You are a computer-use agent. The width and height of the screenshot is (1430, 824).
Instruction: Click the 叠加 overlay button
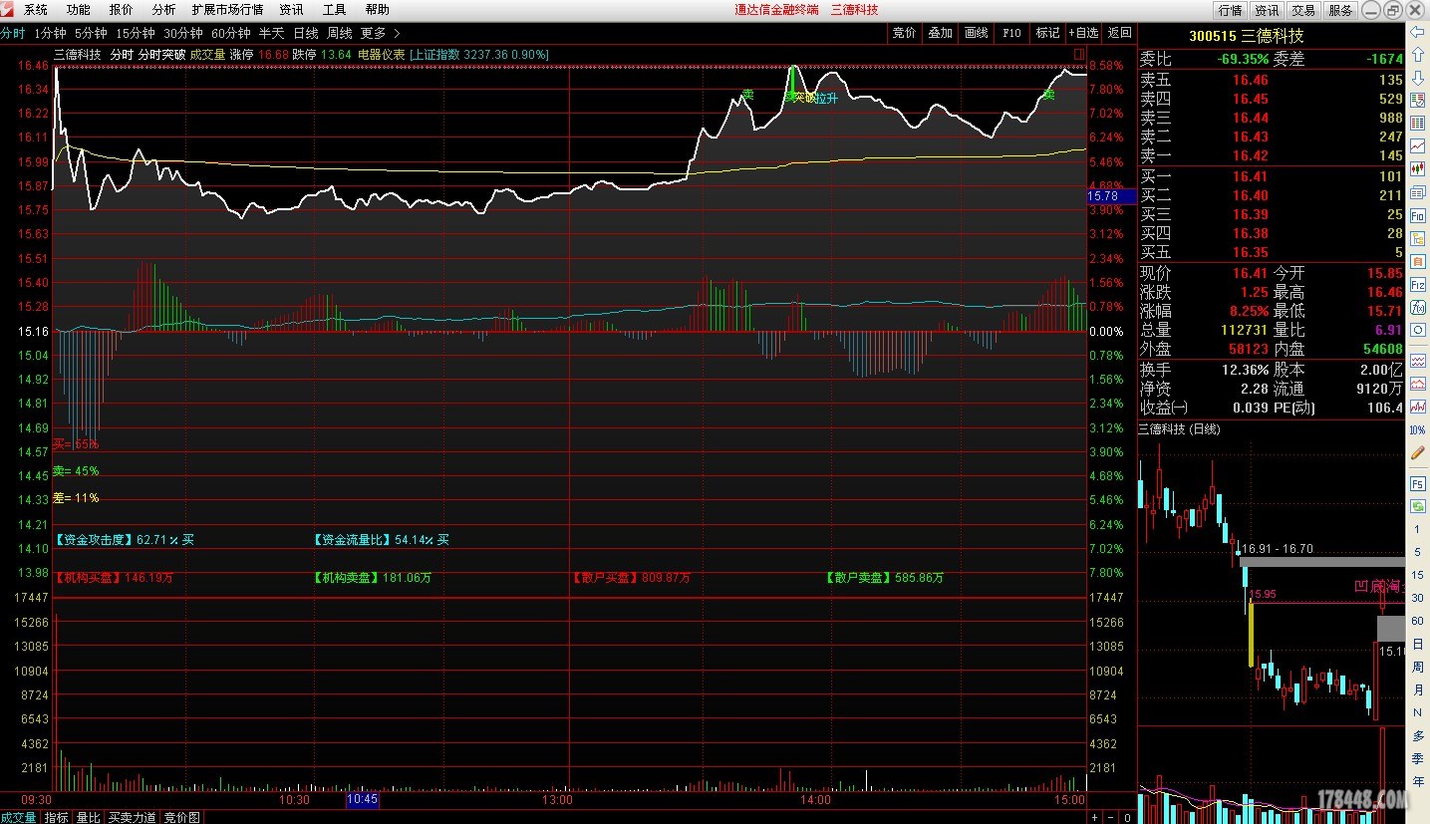pyautogui.click(x=940, y=33)
